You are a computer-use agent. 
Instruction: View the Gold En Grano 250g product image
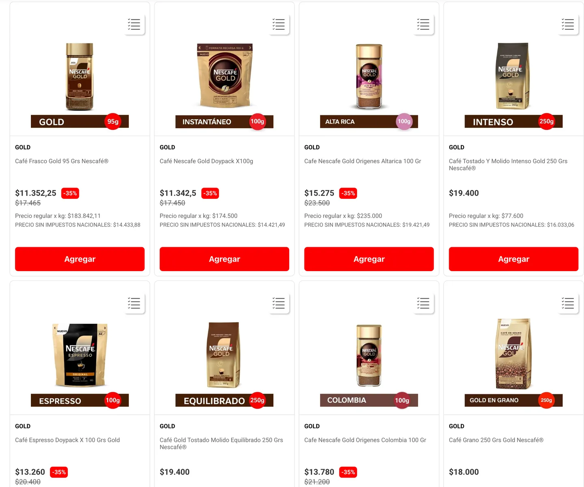pos(514,363)
